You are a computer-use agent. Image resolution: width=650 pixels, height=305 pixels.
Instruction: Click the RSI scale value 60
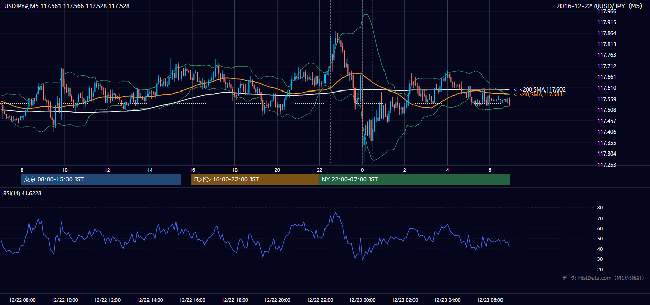(600, 228)
